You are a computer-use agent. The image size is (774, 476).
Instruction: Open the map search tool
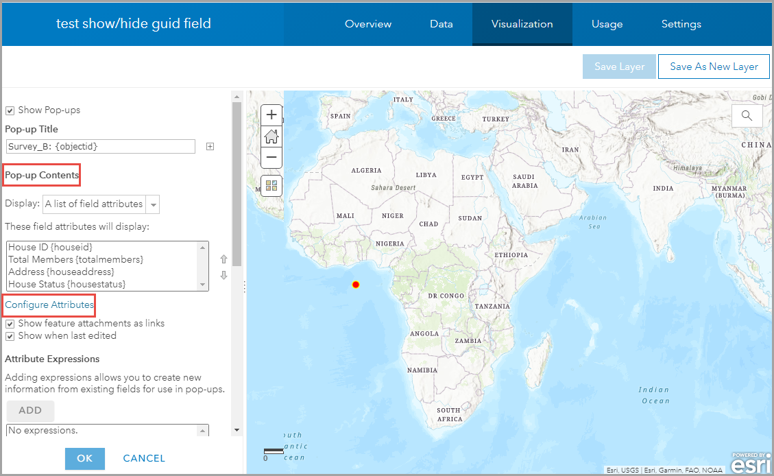point(747,115)
